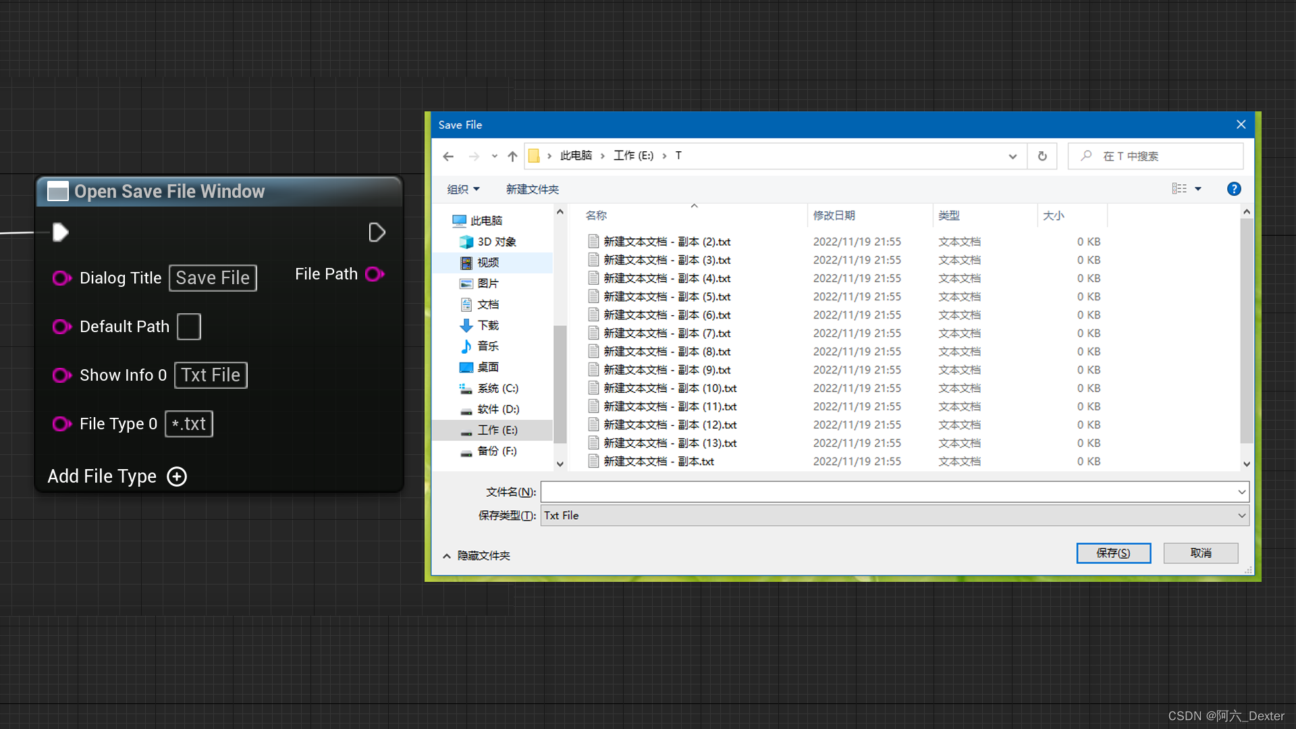Click the Dialog Title input pin
The image size is (1296, 729).
coord(61,278)
